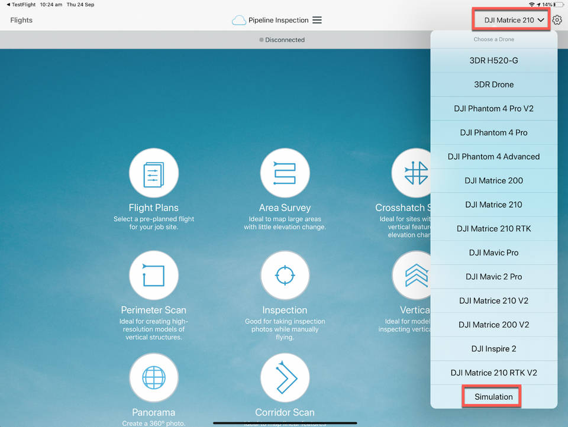
Task: Collapse the DJI Matrice 210 drone dropdown
Action: 511,20
